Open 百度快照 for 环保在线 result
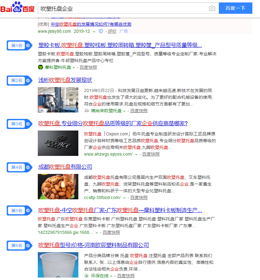Viewport: 260px width, 280px height. click(x=126, y=276)
